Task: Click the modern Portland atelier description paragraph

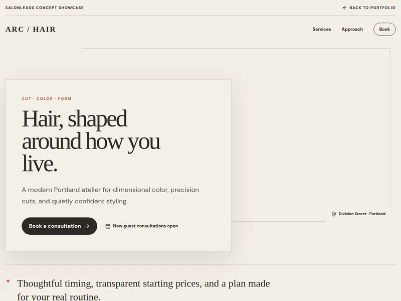Action: (x=110, y=195)
